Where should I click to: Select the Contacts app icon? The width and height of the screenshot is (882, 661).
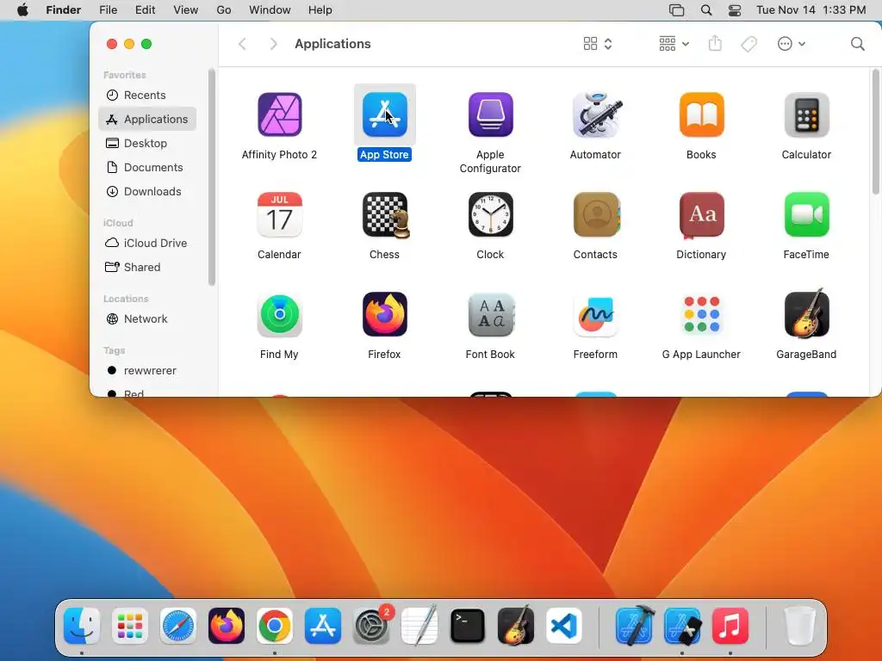pos(596,214)
